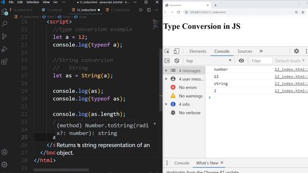The height and width of the screenshot is (173, 308).
Task: Switch to the Console drawer tab
Action: (x=182, y=163)
